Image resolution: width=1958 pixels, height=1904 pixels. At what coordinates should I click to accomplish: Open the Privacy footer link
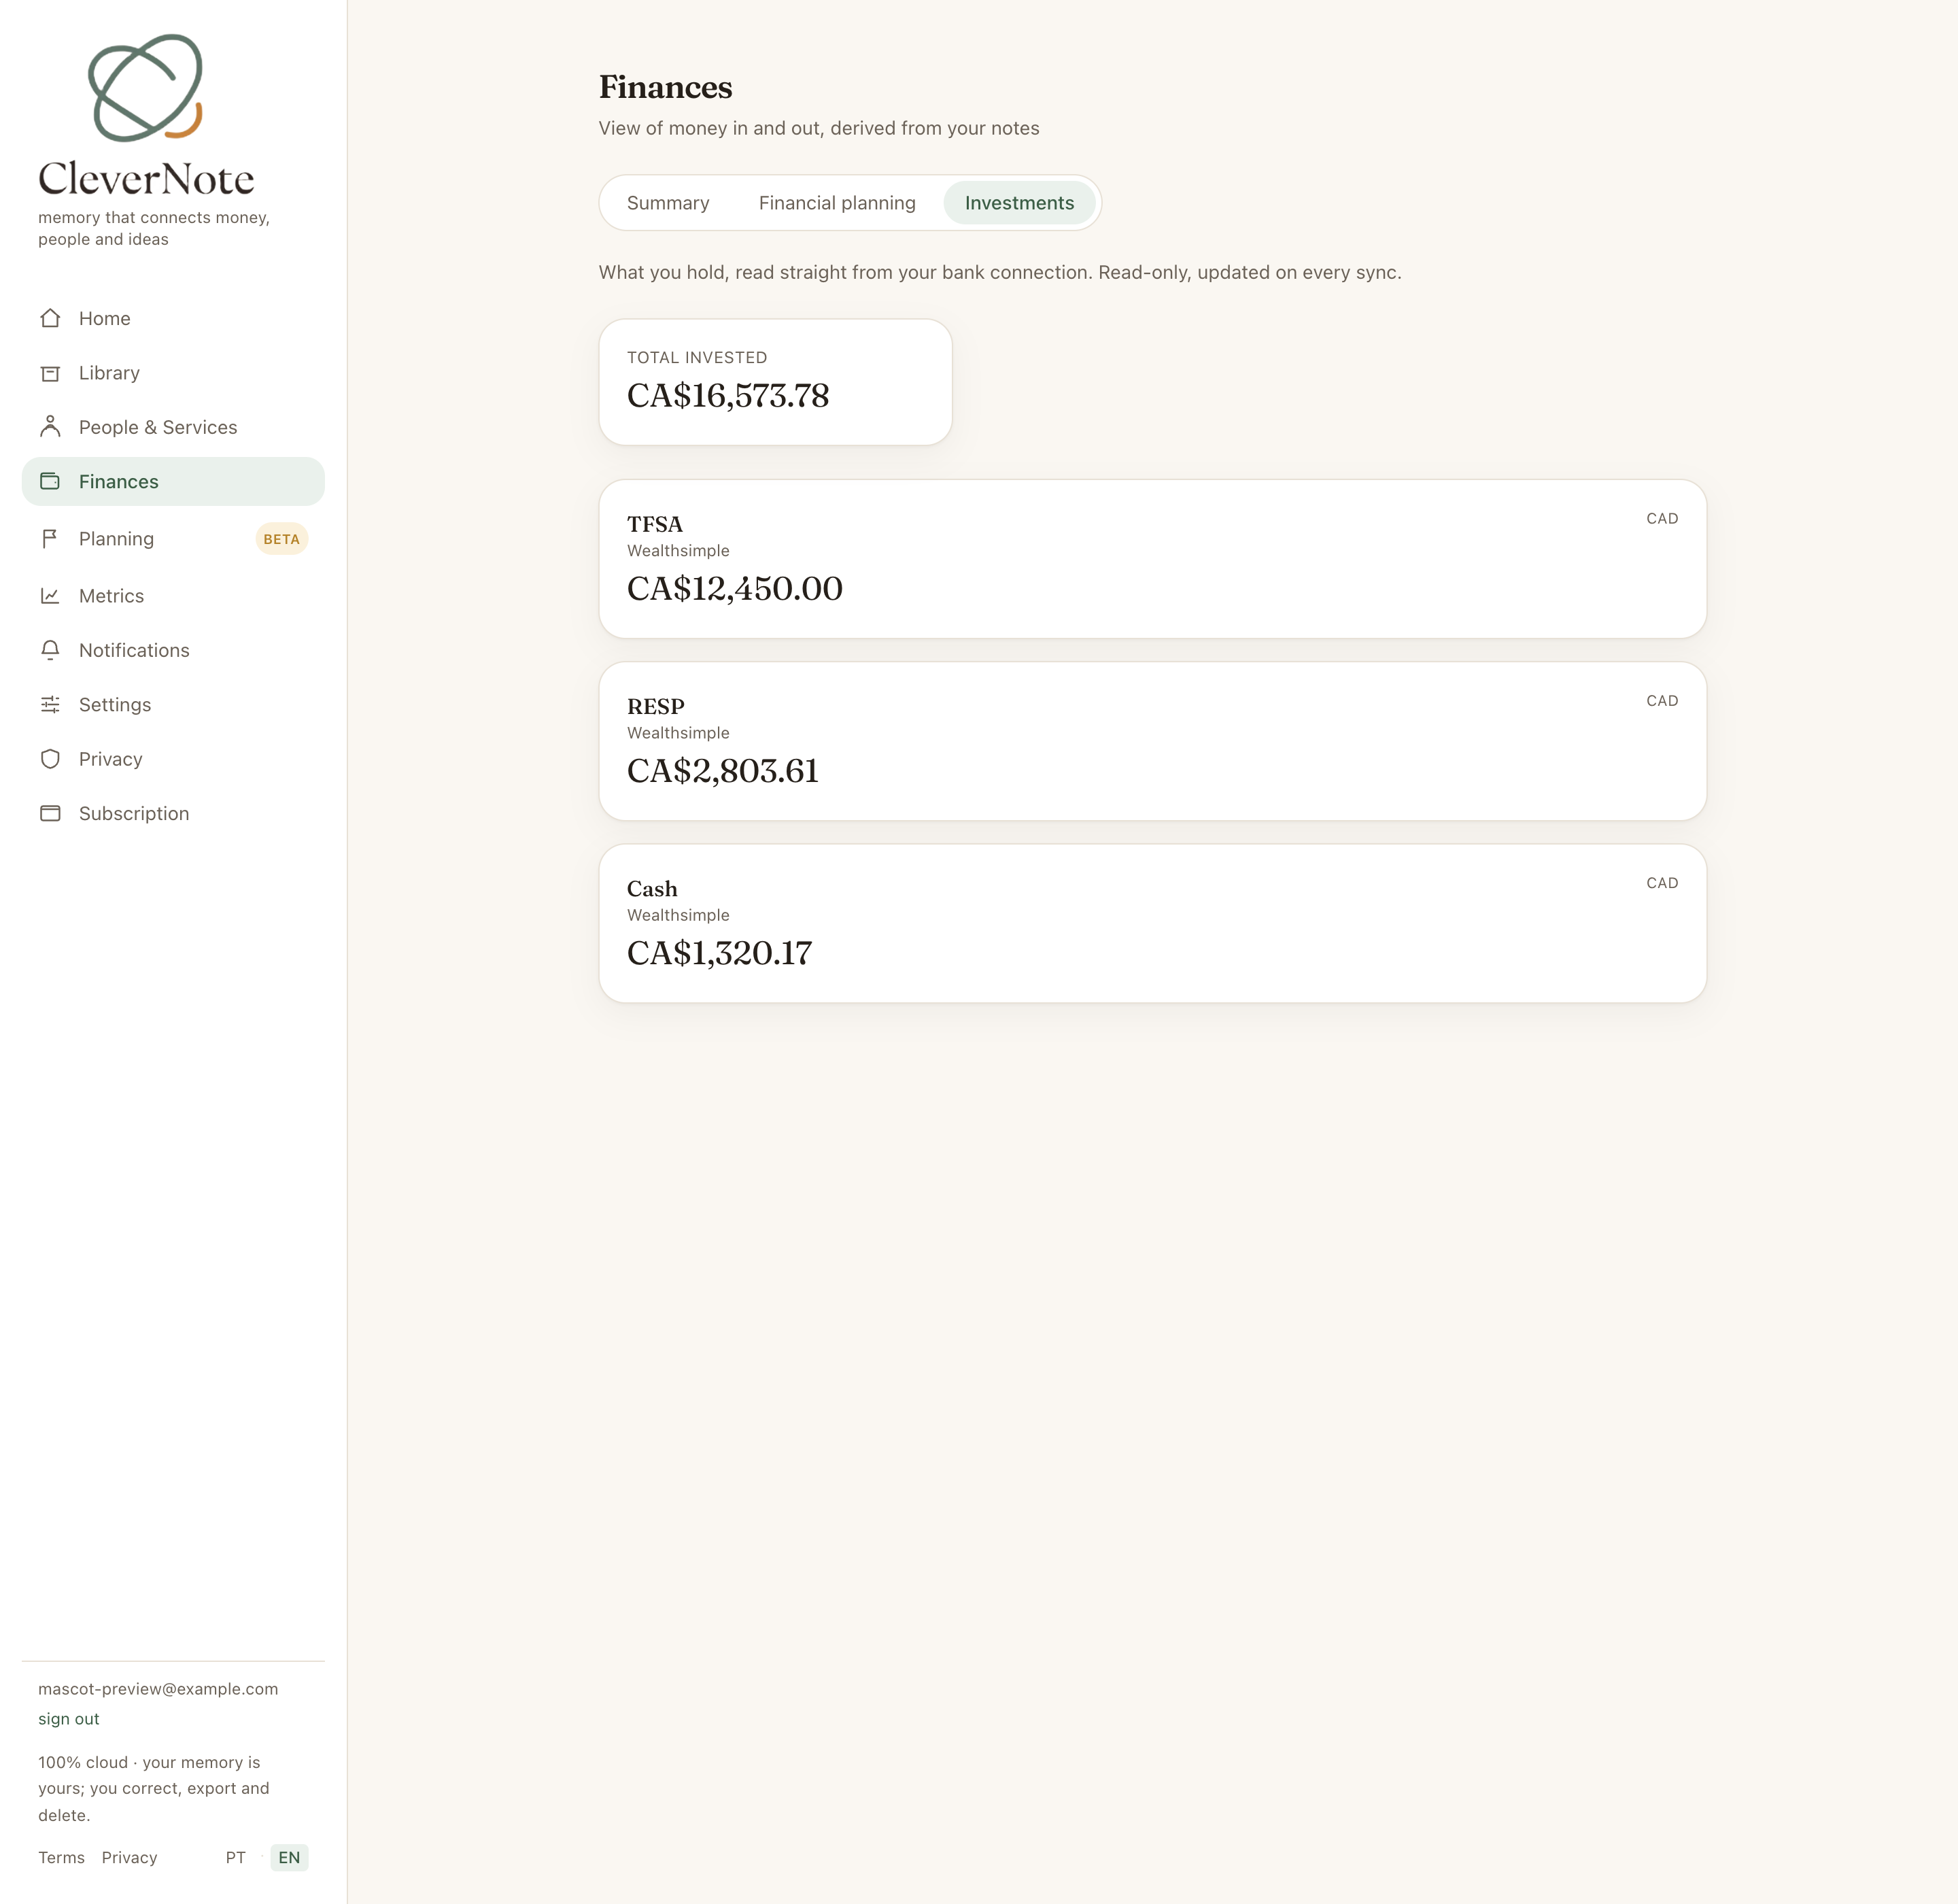click(x=129, y=1858)
